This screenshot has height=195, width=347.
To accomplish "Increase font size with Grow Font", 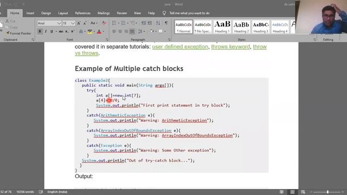I will pos(79,23).
